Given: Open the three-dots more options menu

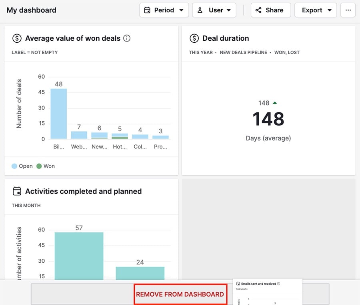Looking at the screenshot, I should (348, 10).
